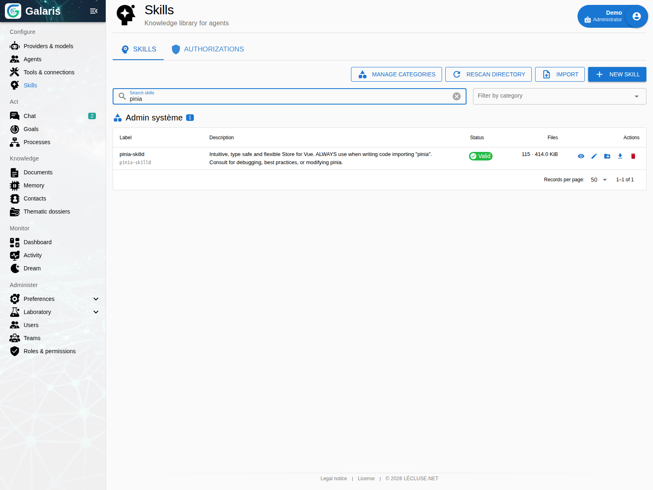Delete pinia-skilld with the trash icon
The height and width of the screenshot is (490, 653).
(633, 156)
